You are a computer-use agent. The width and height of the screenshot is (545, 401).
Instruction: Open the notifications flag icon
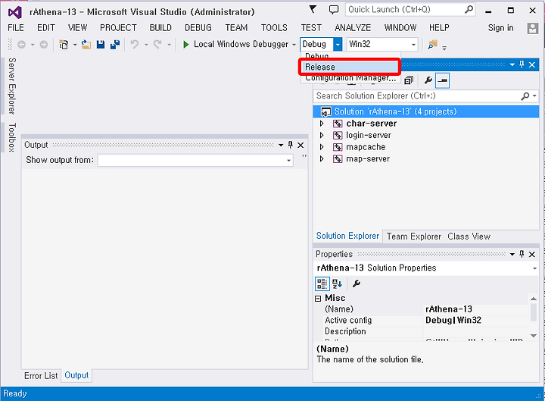pyautogui.click(x=313, y=9)
